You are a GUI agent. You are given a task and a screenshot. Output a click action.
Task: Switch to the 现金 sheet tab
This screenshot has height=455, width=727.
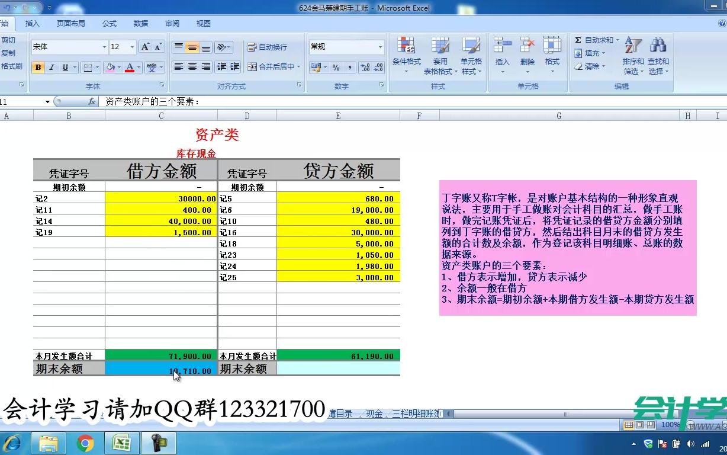pos(374,414)
